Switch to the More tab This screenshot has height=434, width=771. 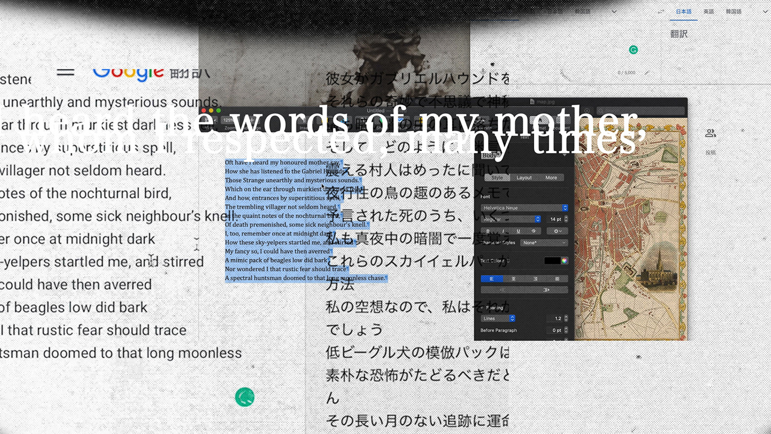(x=551, y=177)
